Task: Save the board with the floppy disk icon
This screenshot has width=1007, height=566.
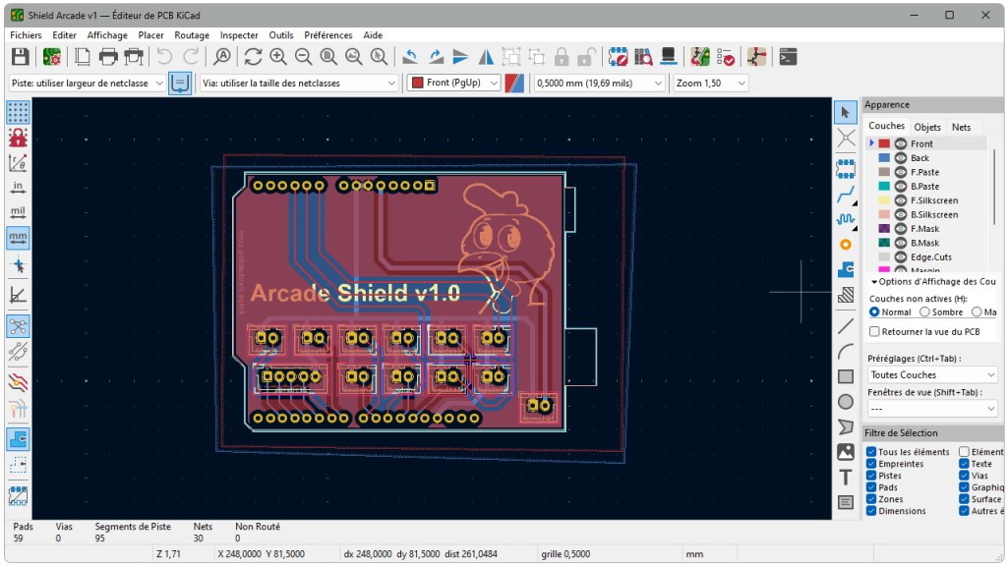Action: (18, 56)
